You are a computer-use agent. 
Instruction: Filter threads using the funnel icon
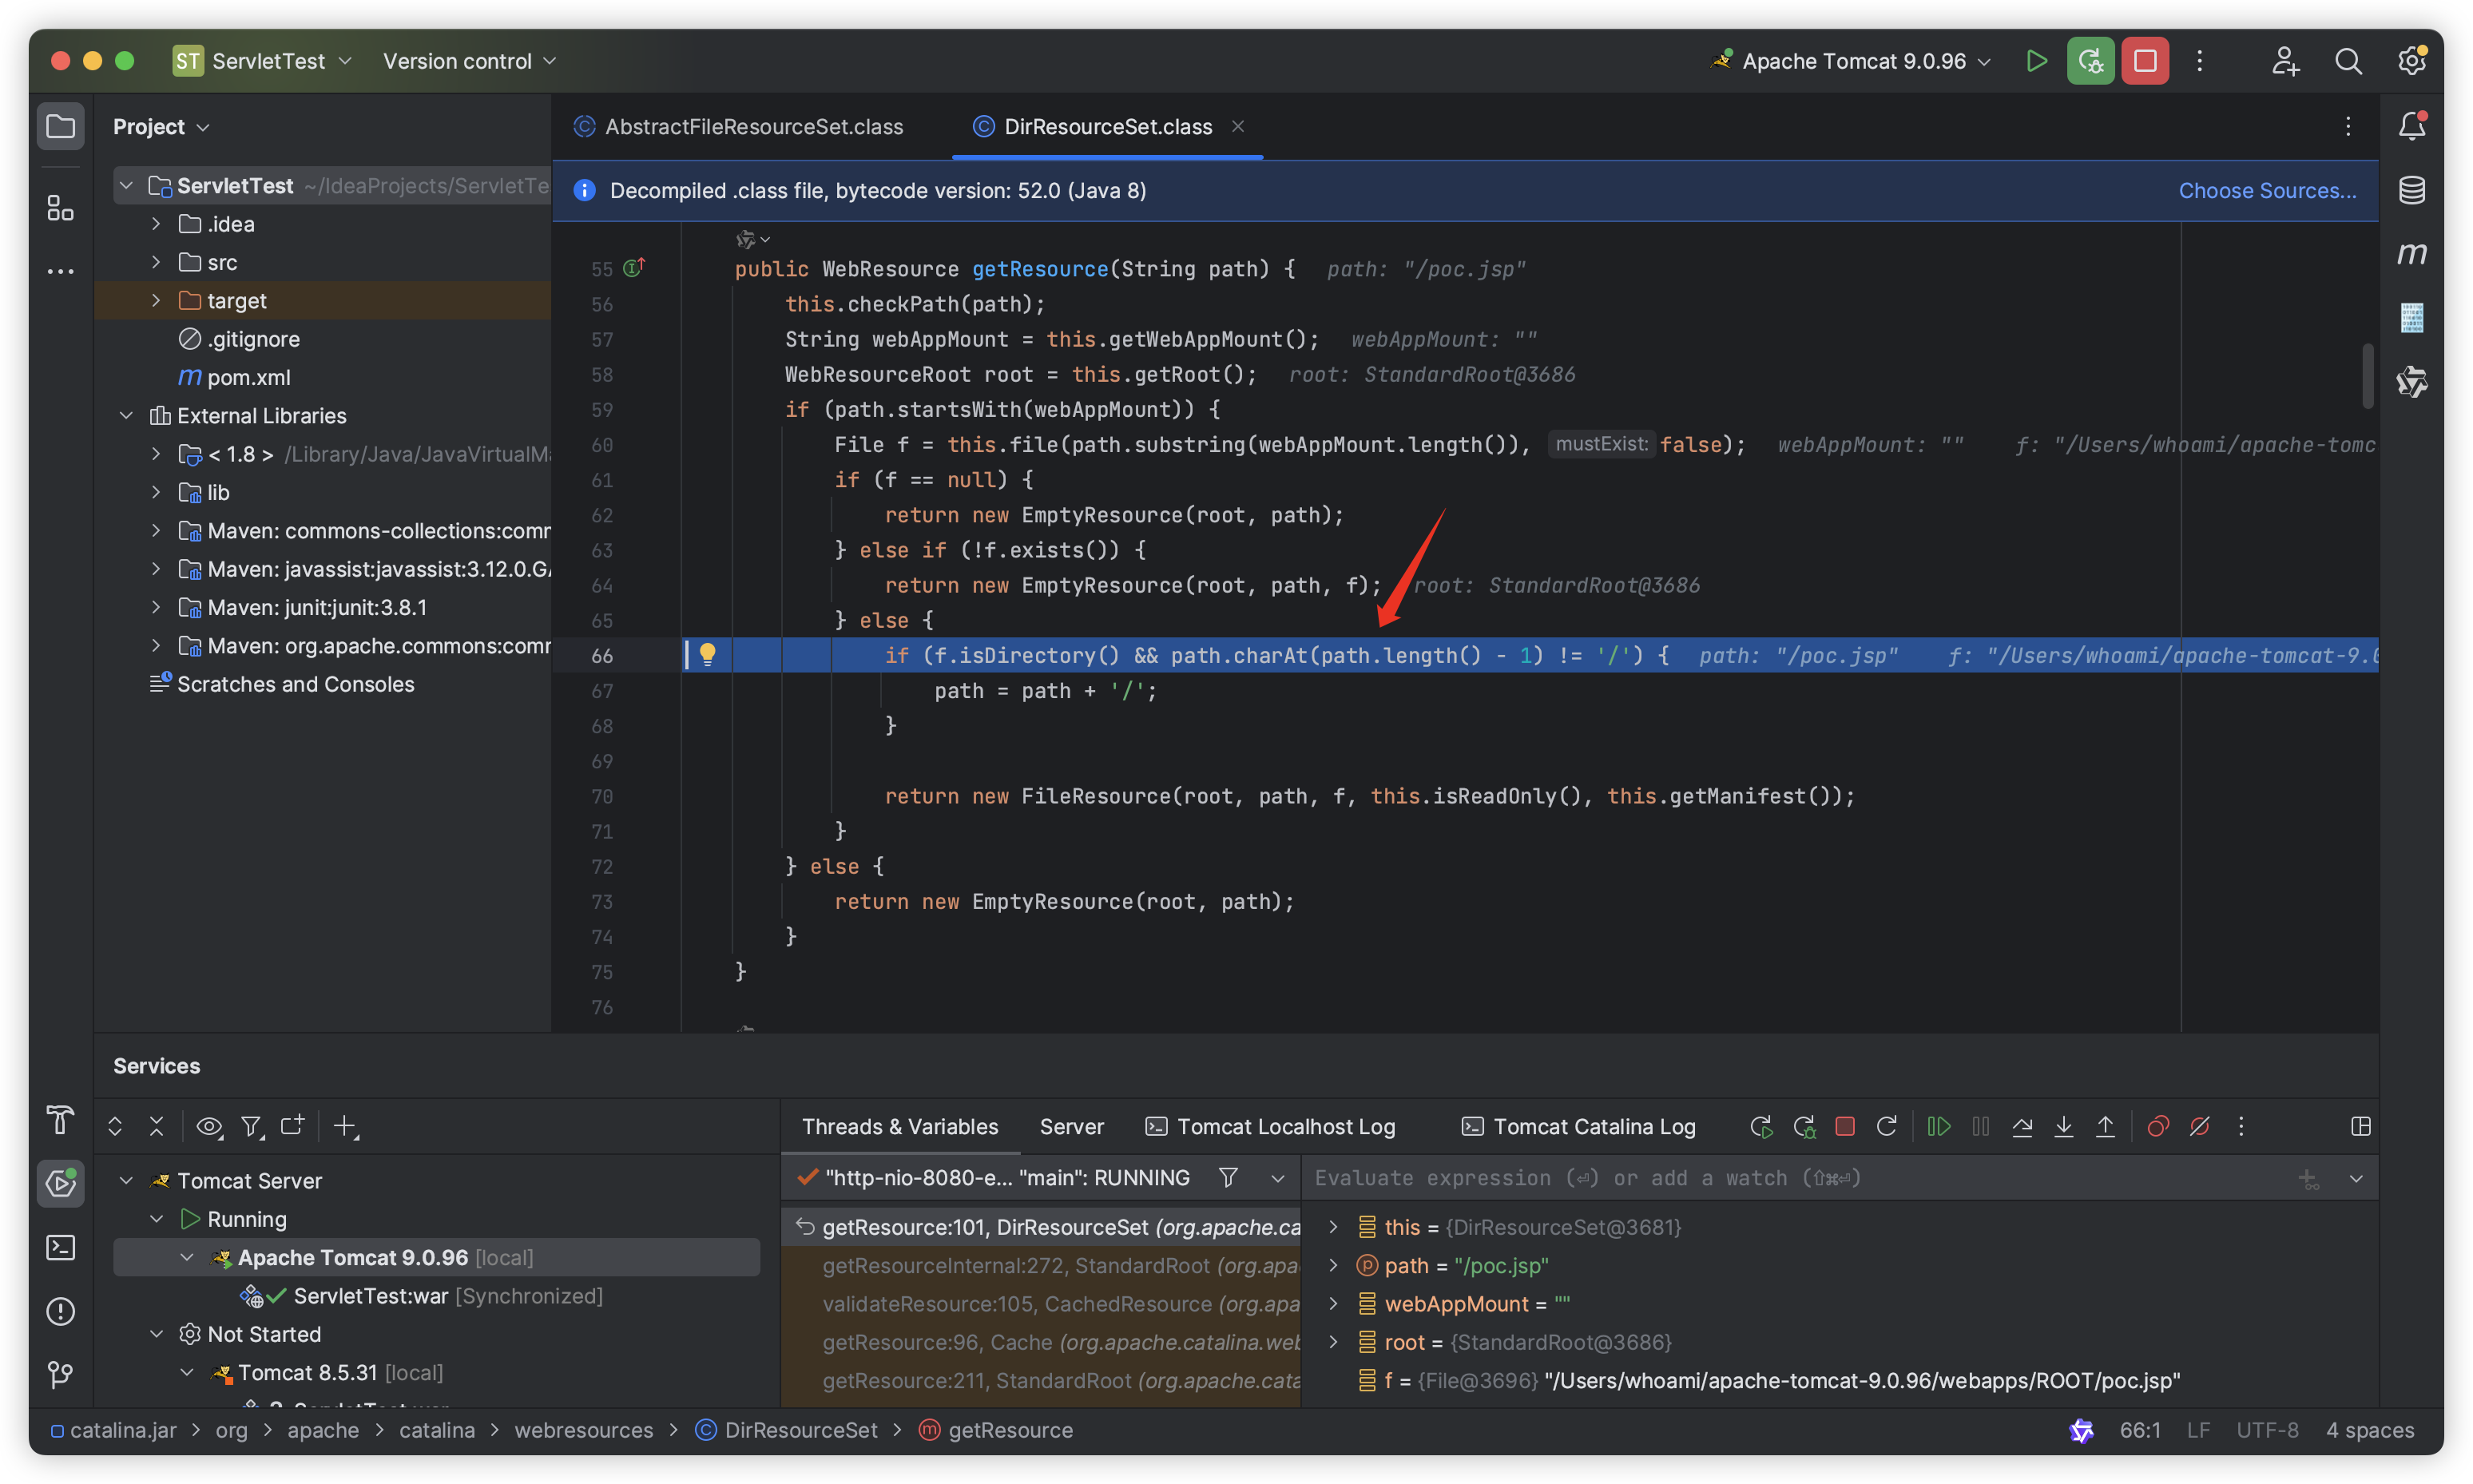point(1228,1178)
